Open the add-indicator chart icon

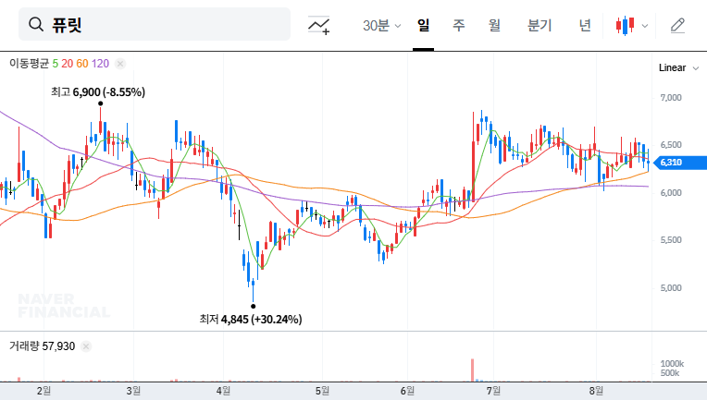tap(318, 25)
